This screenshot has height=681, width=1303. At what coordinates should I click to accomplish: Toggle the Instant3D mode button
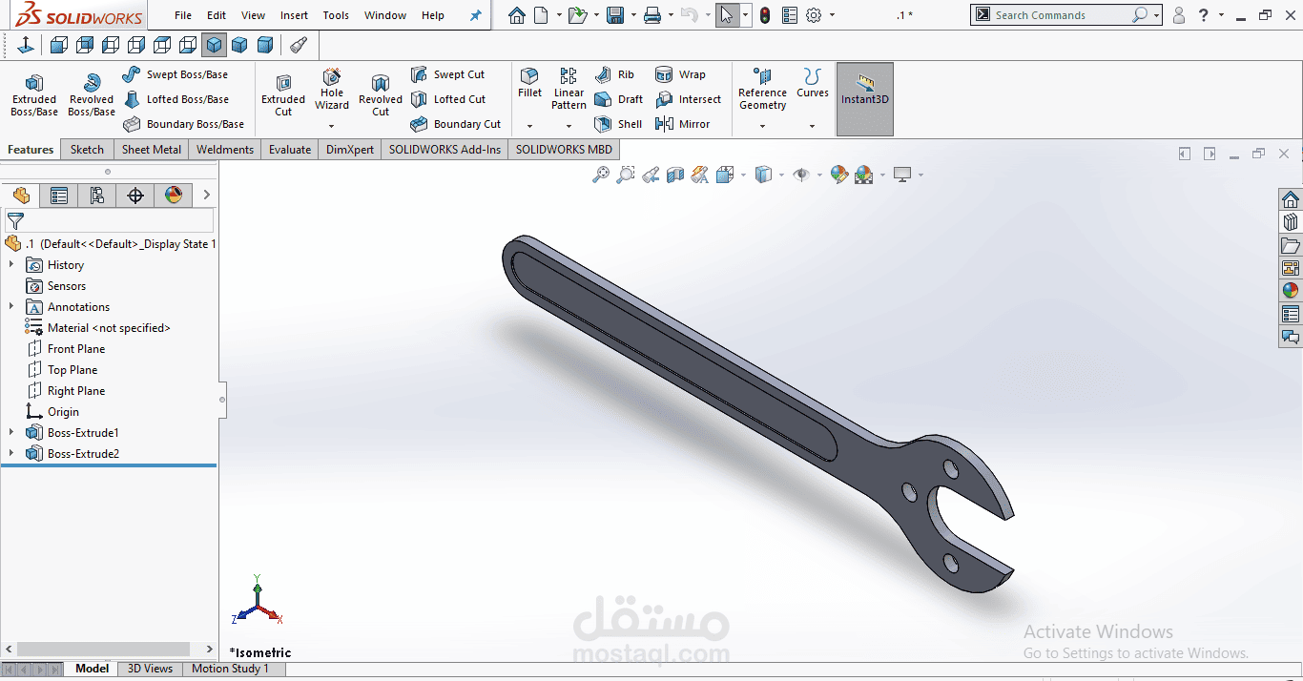point(865,99)
